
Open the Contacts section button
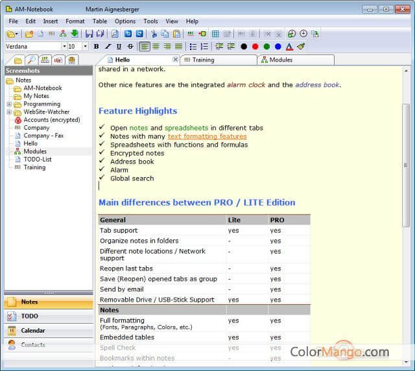coord(49,345)
